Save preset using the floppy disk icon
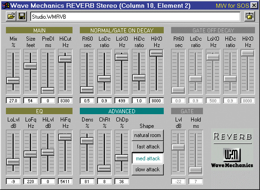 pos(22,16)
